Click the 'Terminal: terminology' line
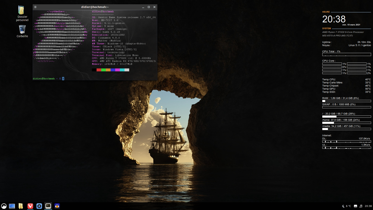Screen dimensions: 373x210 (x=108, y=52)
